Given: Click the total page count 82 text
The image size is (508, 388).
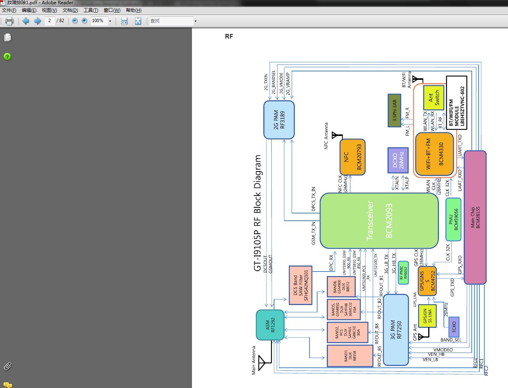Looking at the screenshot, I should [x=61, y=21].
